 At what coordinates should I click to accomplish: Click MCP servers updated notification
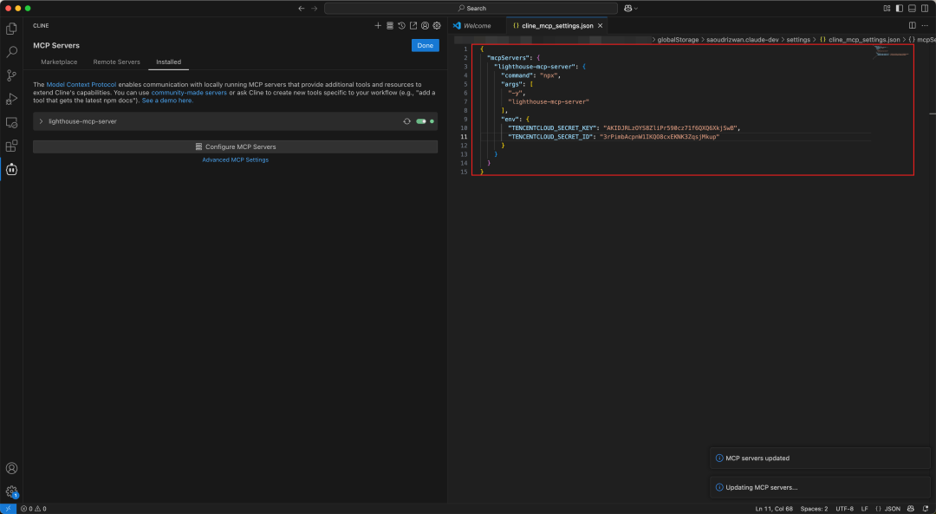[820, 459]
